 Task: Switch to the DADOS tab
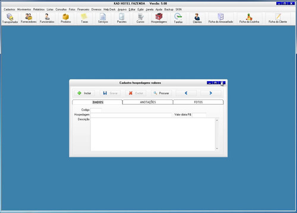point(97,102)
